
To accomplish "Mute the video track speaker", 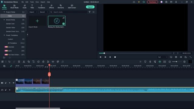I will tap(10, 83).
